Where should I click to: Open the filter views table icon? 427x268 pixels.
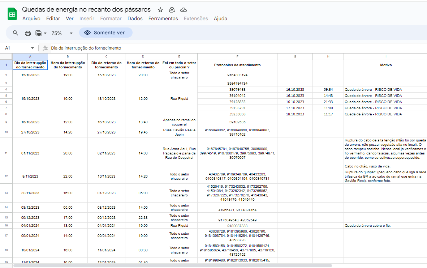tap(39, 33)
